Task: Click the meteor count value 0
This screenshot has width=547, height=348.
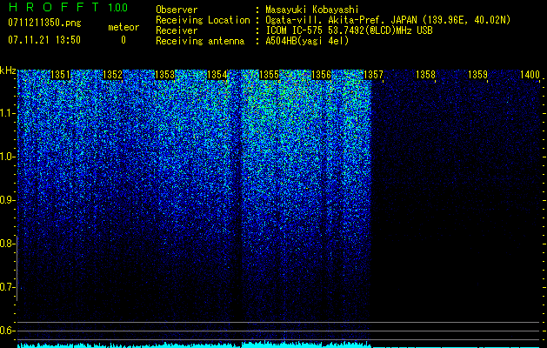Action: [123, 40]
